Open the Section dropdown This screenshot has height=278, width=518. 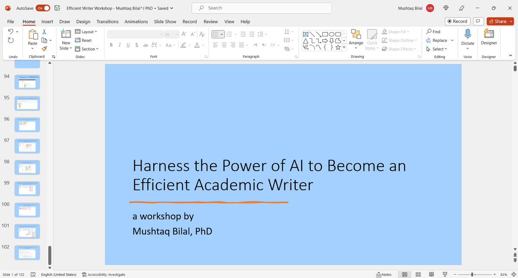click(87, 49)
